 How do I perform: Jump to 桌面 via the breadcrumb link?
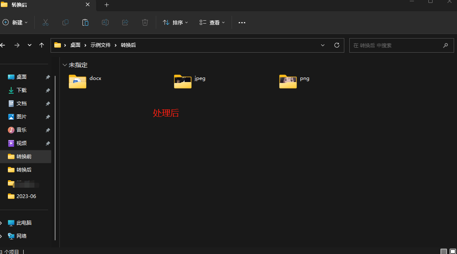(75, 45)
